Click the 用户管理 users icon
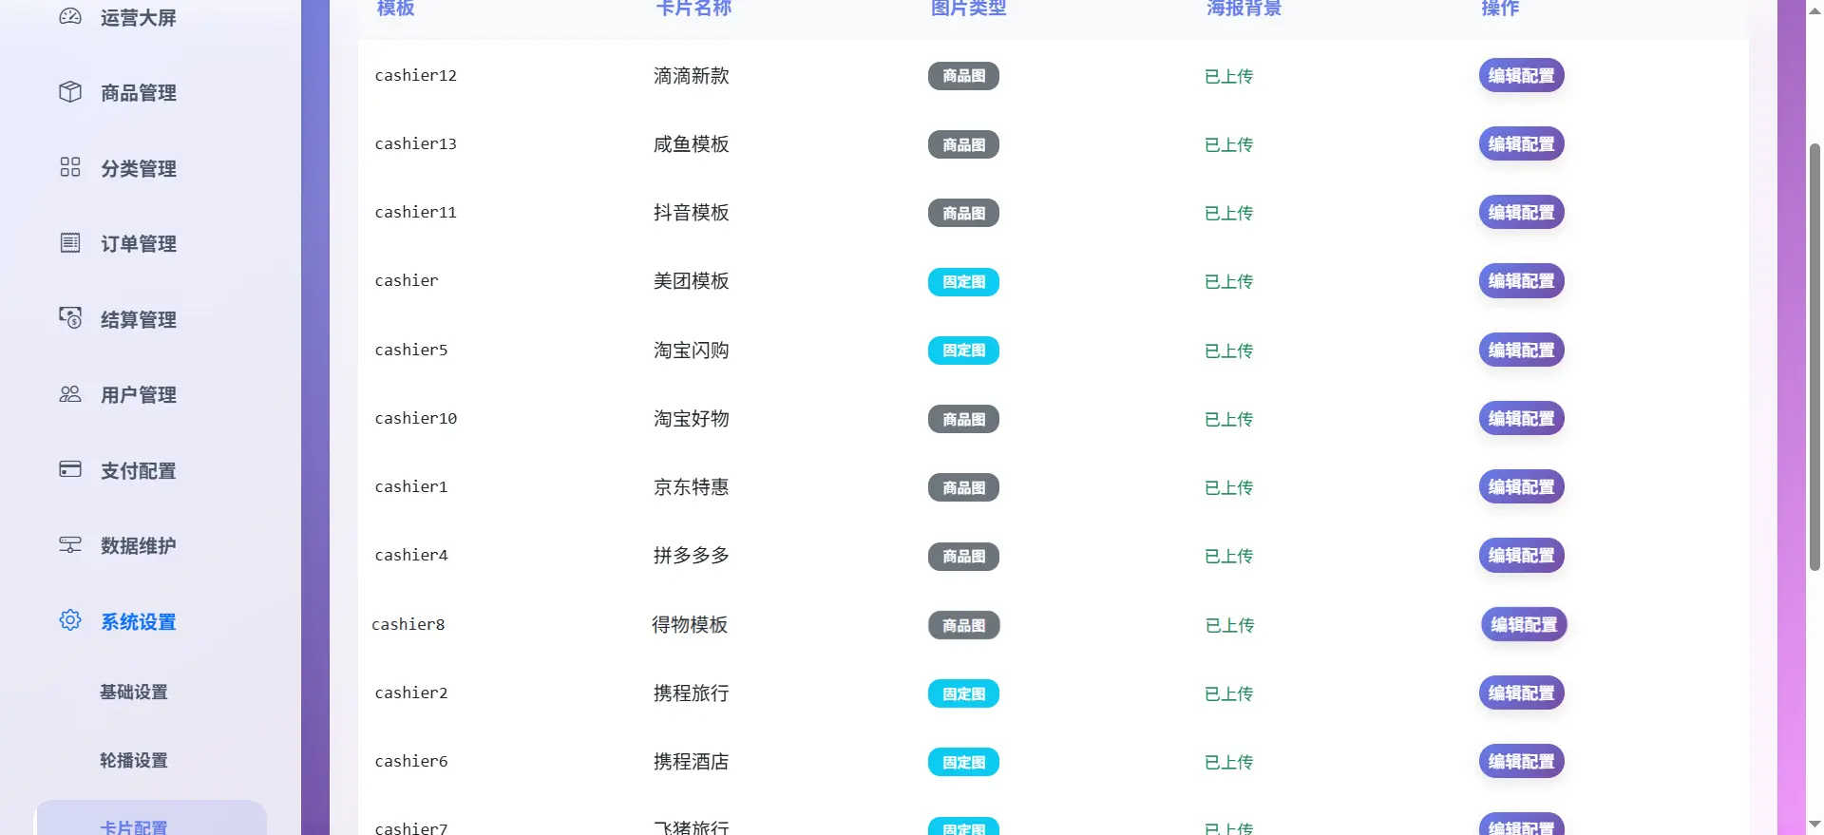The height and width of the screenshot is (835, 1824). point(69,393)
